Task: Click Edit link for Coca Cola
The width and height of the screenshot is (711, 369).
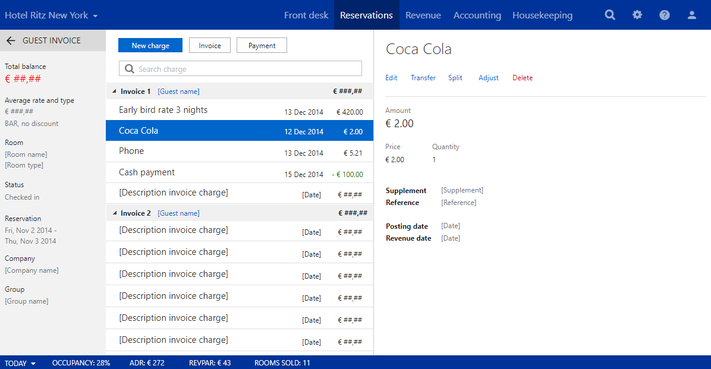Action: [391, 77]
